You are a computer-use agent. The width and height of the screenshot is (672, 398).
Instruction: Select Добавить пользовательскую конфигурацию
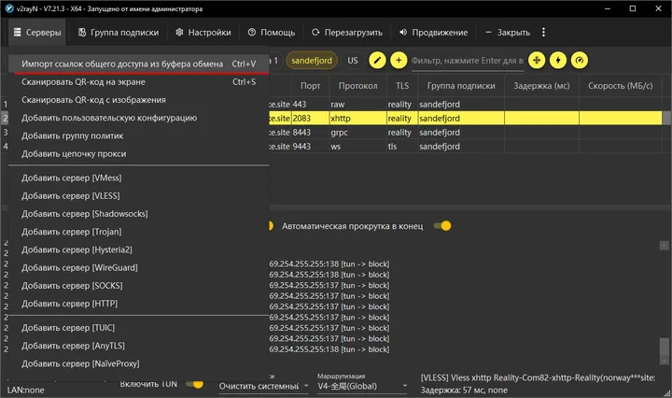pyautogui.click(x=139, y=118)
